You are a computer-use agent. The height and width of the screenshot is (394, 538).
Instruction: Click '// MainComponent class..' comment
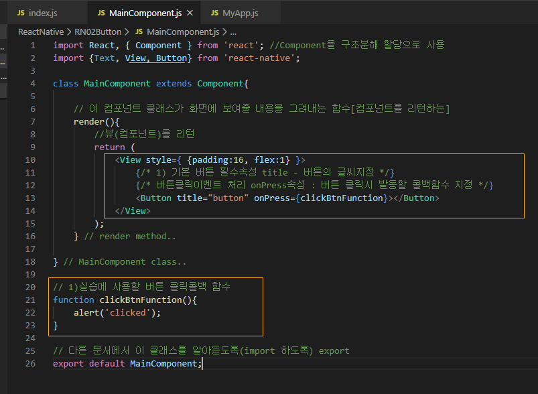coord(125,262)
